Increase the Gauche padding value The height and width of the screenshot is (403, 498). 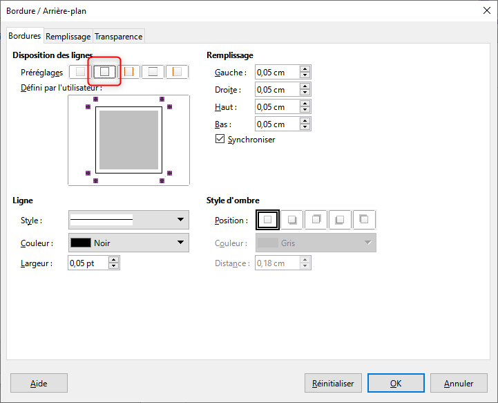point(305,69)
